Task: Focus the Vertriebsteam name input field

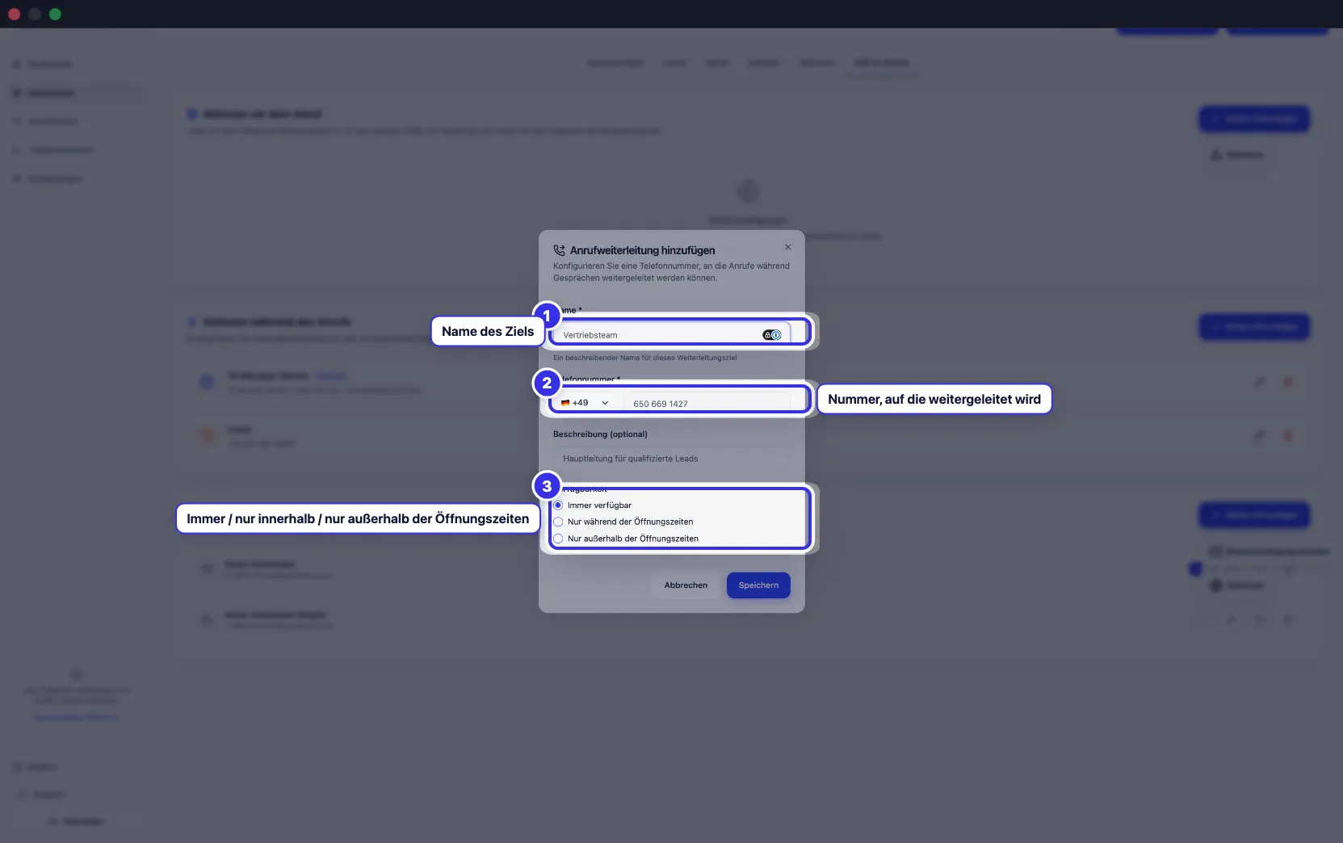Action: 672,335
